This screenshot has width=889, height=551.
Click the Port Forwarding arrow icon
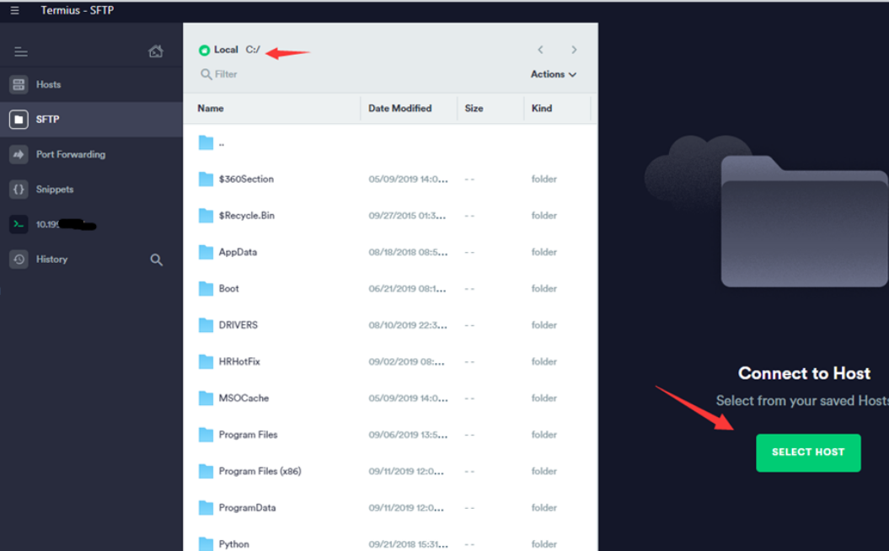[19, 154]
